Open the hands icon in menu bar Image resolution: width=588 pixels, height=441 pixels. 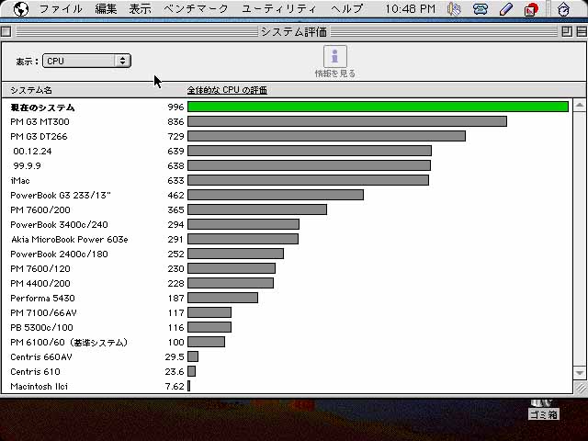tap(454, 9)
